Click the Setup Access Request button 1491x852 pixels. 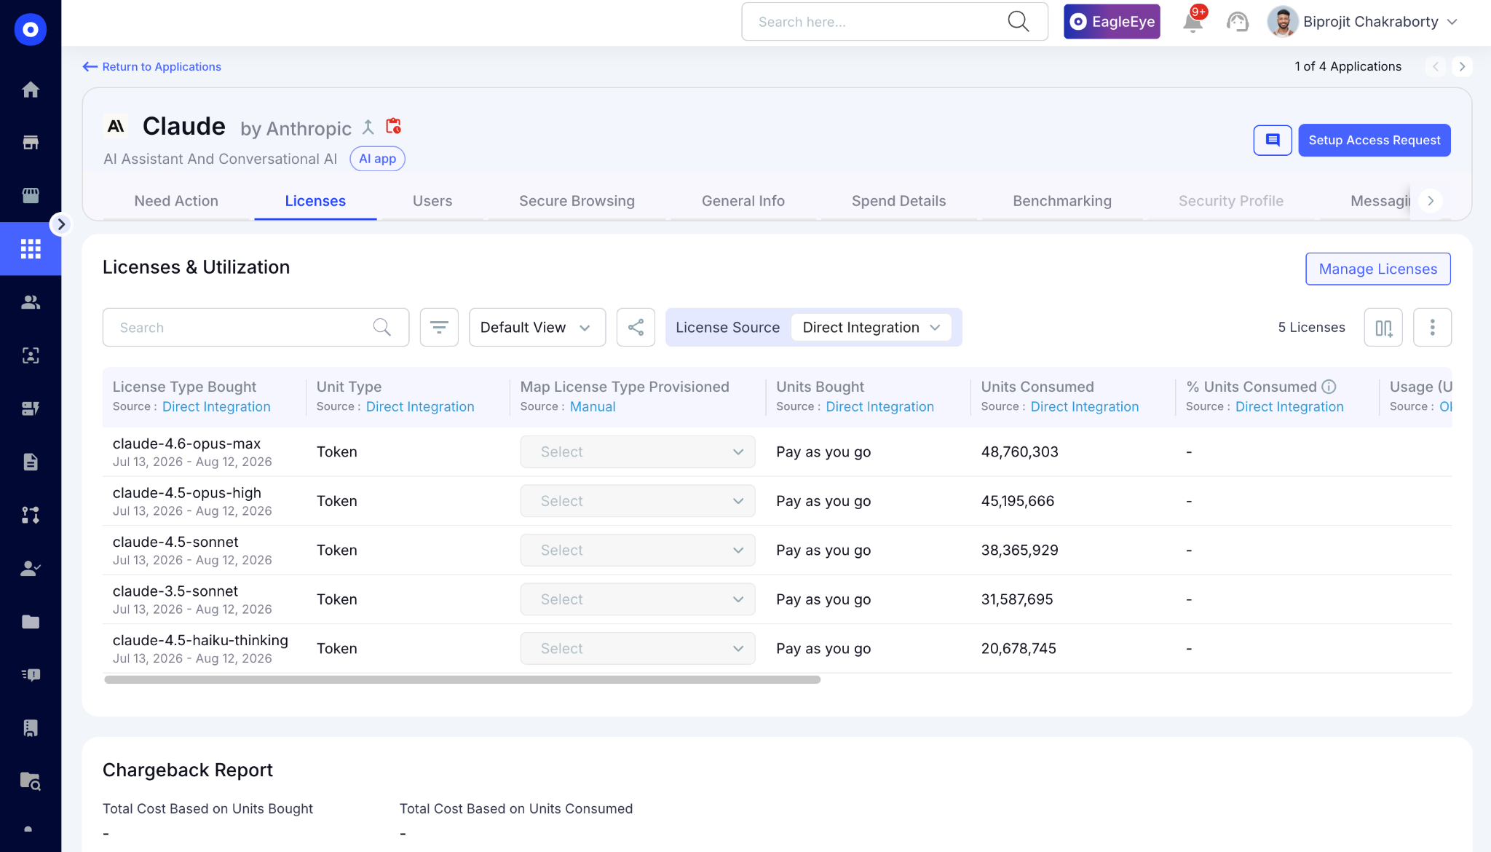point(1375,140)
